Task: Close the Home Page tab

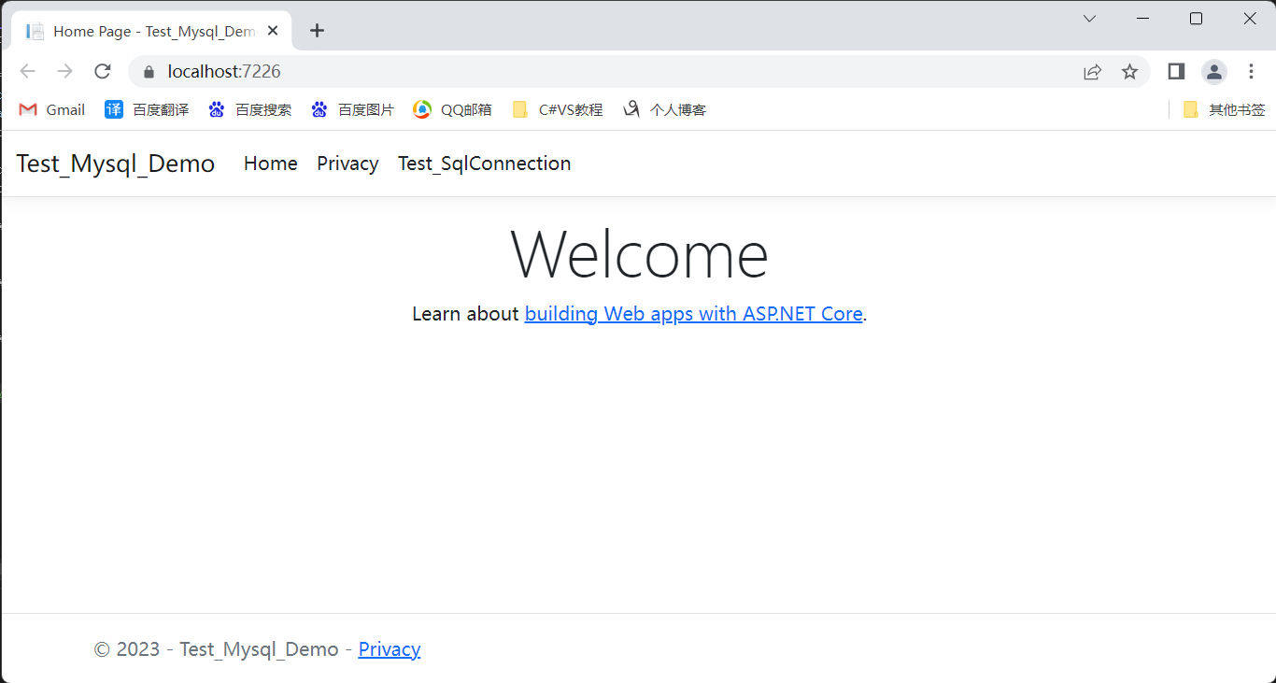Action: pos(273,31)
